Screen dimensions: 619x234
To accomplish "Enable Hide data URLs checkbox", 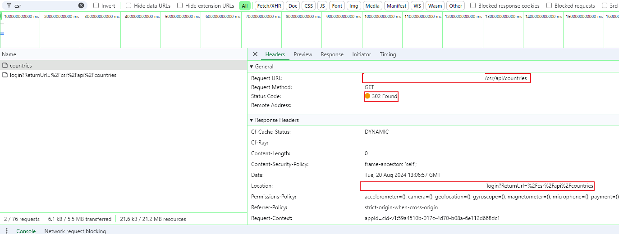I will 128,6.
